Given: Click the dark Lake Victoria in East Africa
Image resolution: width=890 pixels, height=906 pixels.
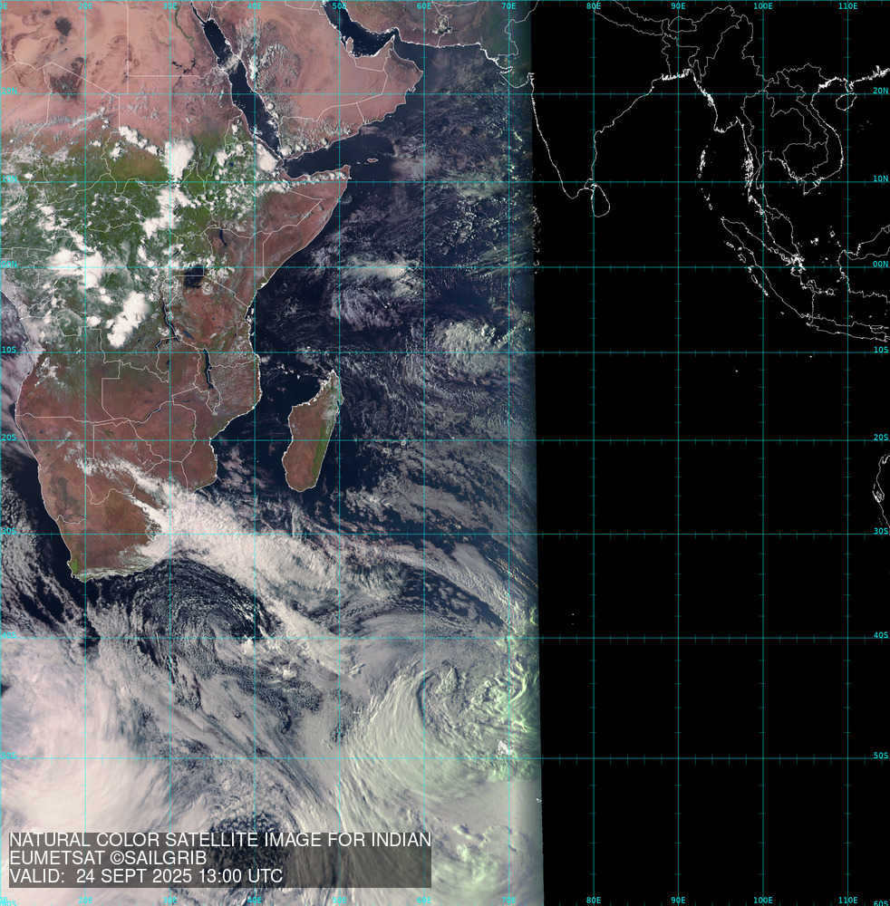Looking at the screenshot, I should (x=194, y=275).
